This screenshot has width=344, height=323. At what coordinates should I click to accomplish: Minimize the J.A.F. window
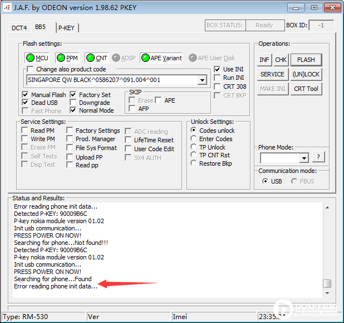(x=296, y=8)
